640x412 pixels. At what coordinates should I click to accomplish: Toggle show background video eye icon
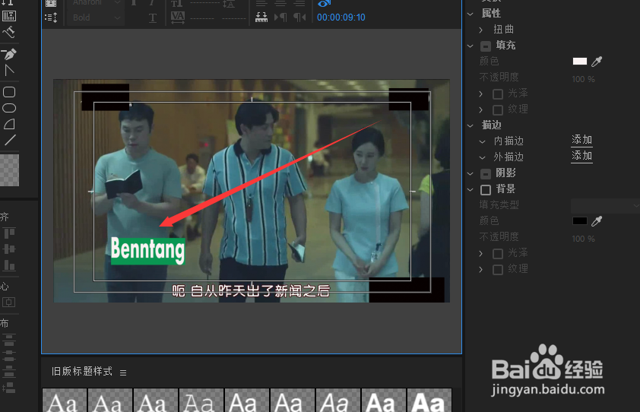click(x=324, y=4)
